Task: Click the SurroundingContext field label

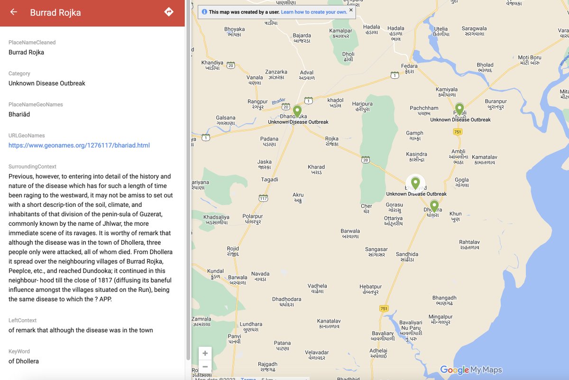Action: [x=32, y=167]
